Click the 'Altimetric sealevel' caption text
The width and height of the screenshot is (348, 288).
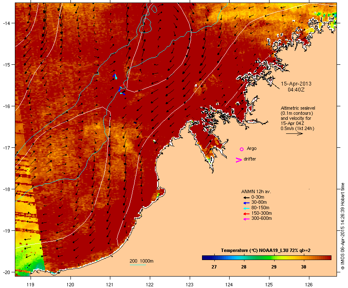(298, 108)
